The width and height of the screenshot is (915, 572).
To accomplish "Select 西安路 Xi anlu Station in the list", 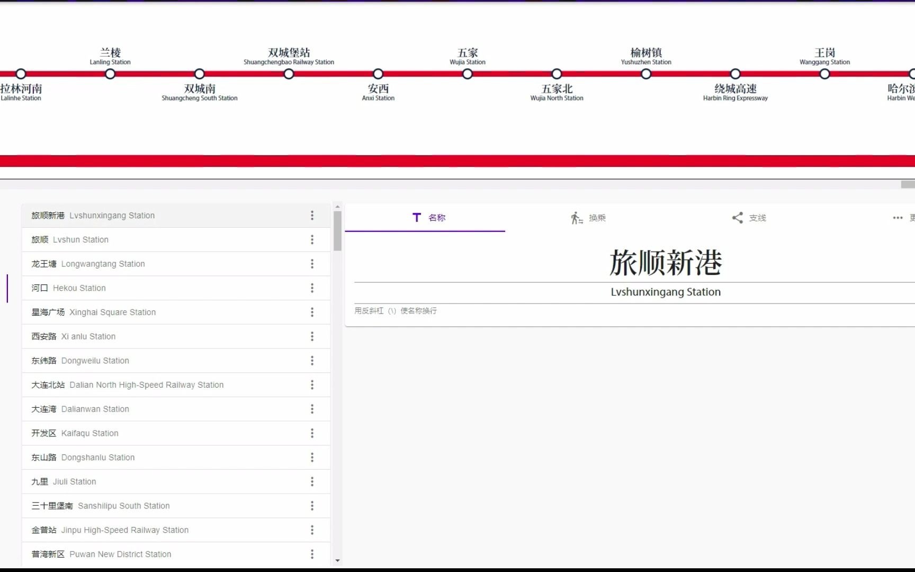I will click(176, 336).
